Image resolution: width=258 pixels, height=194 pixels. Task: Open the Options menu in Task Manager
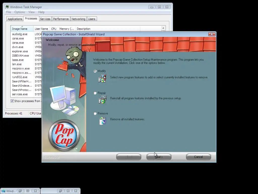pos(20,12)
